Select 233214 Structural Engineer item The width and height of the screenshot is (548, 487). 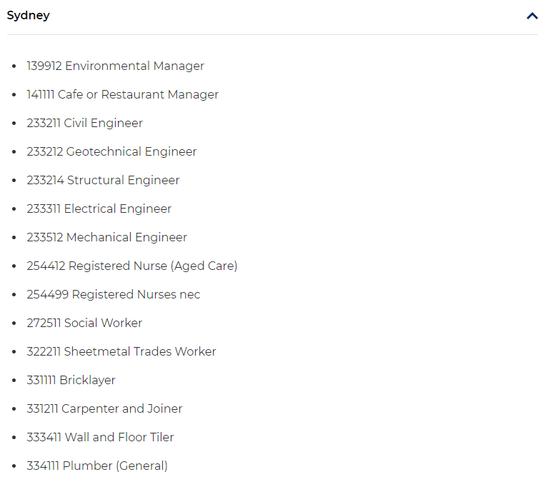point(103,180)
